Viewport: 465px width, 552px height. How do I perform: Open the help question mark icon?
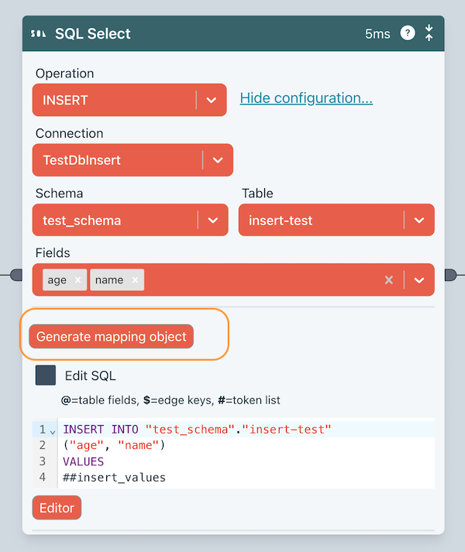pos(407,33)
